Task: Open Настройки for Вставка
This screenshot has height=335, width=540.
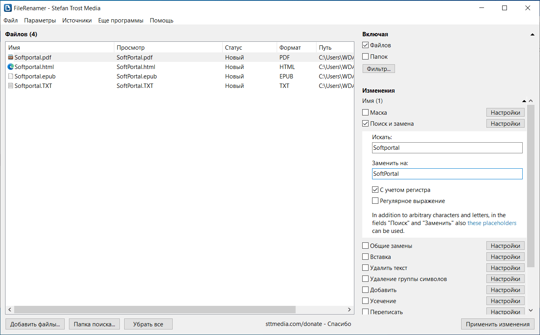Action: (x=505, y=257)
